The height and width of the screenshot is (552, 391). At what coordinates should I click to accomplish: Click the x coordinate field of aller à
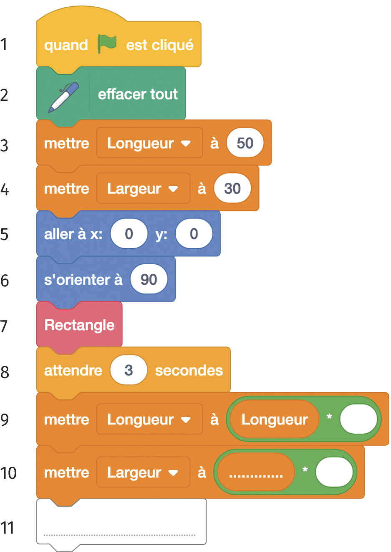(129, 234)
